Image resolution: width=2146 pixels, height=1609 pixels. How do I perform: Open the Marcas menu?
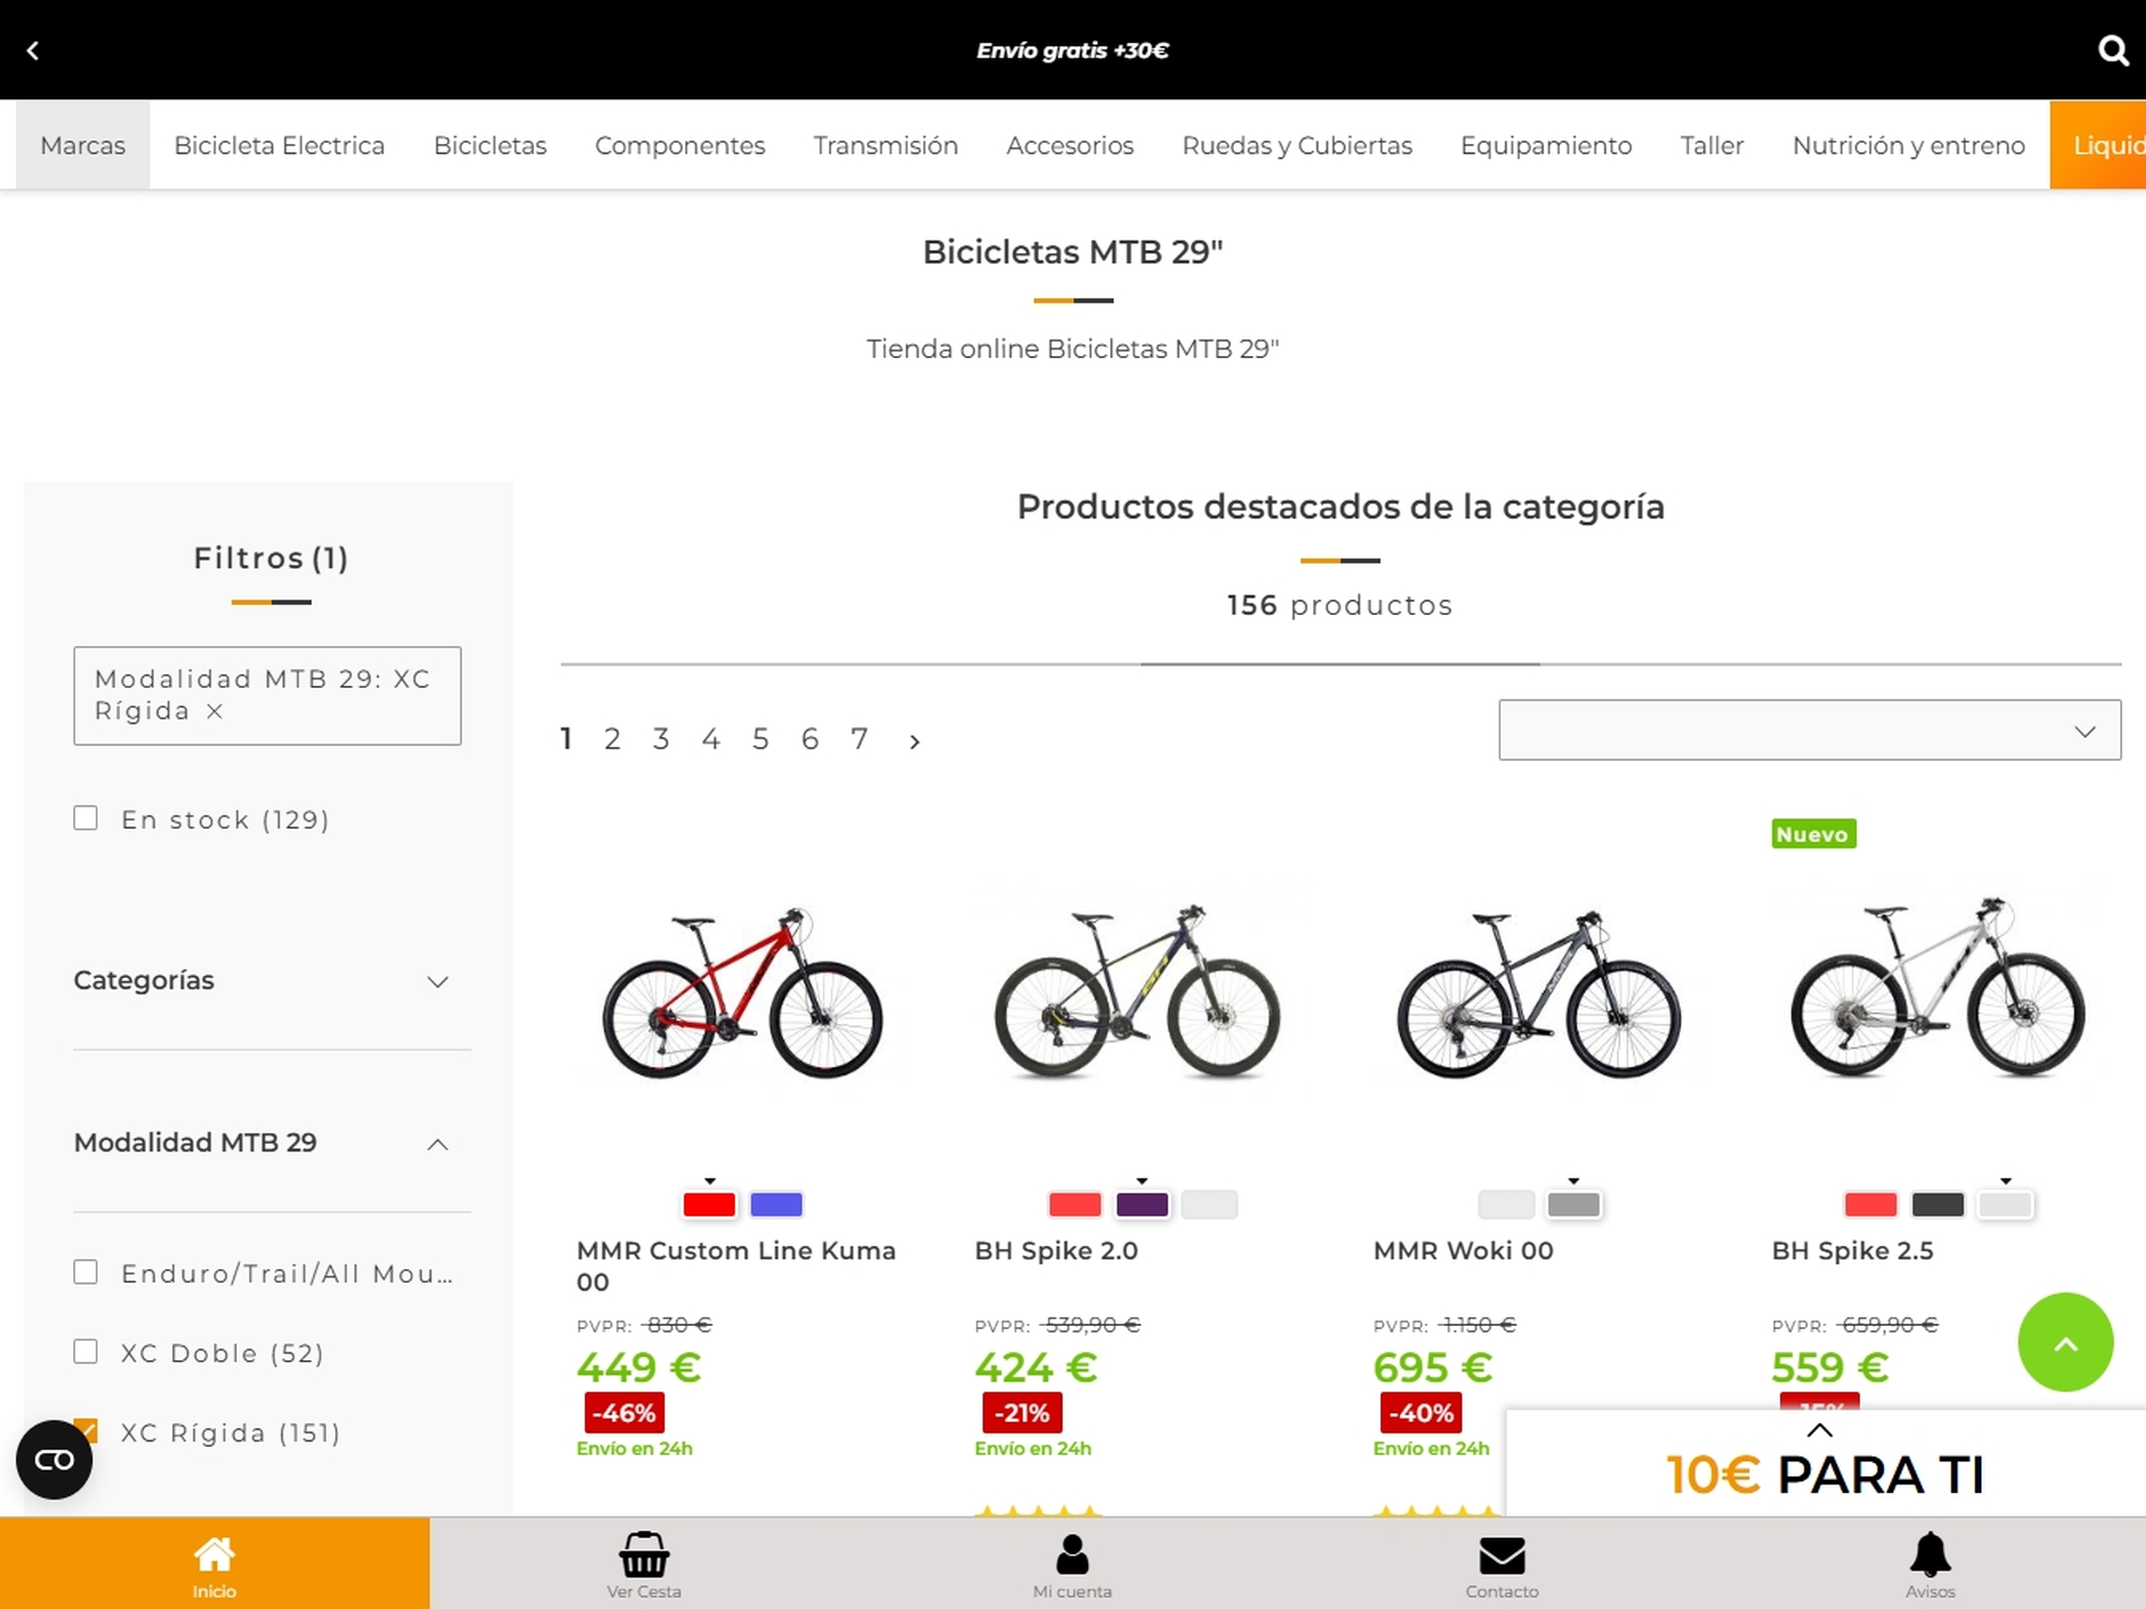pyautogui.click(x=82, y=145)
